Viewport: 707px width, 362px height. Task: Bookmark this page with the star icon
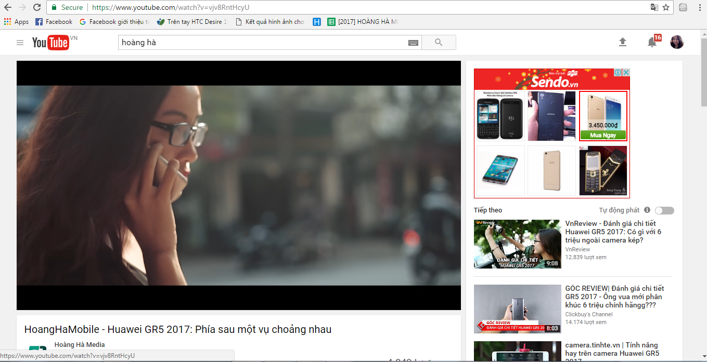666,7
